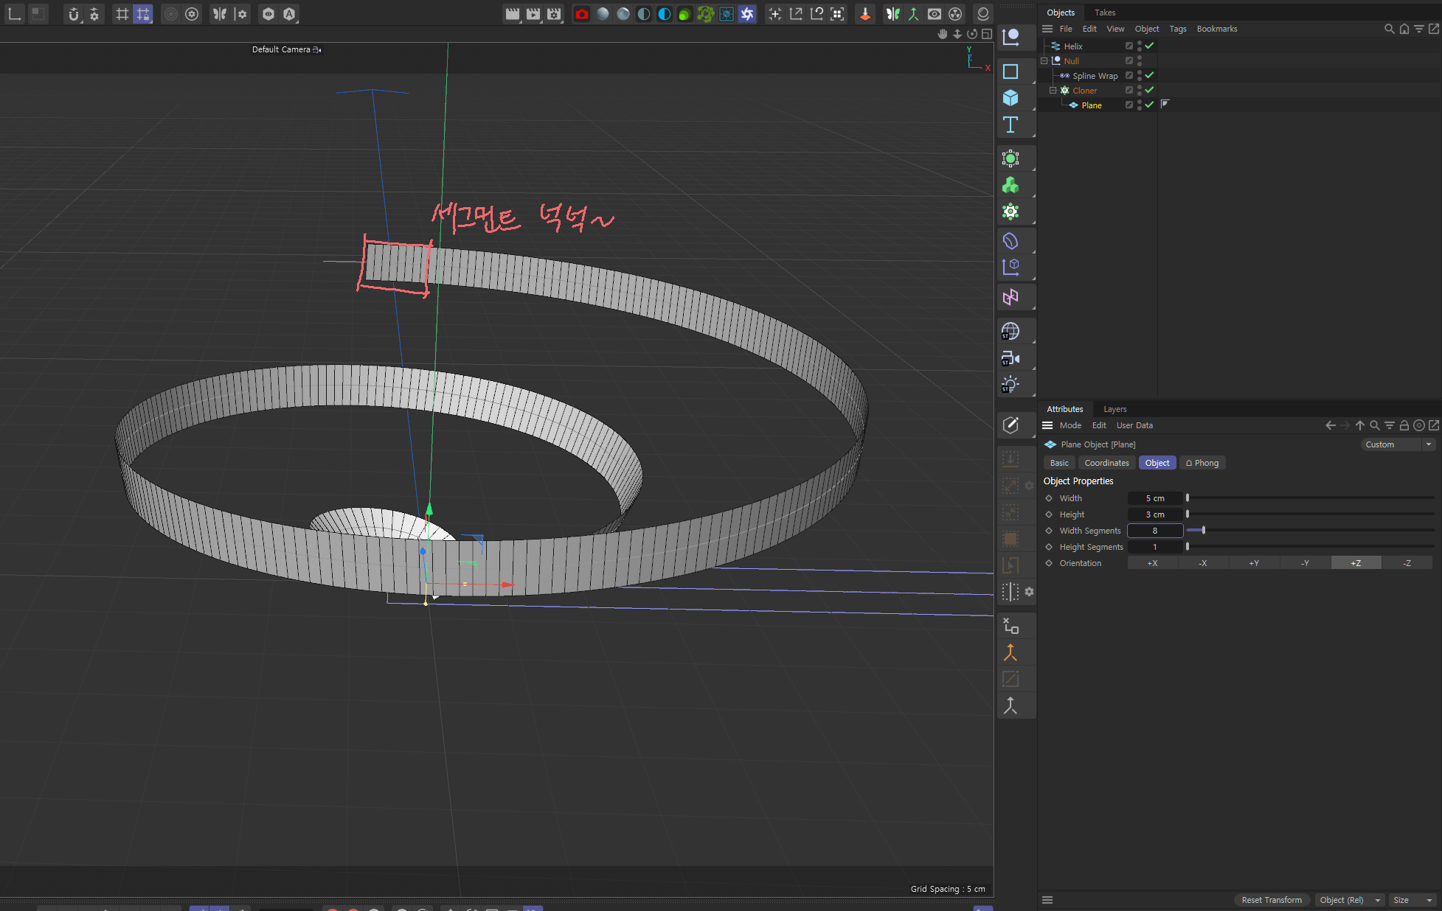The height and width of the screenshot is (911, 1442).
Task: Click the Coordinate system axis icon top-left
Action: click(15, 14)
